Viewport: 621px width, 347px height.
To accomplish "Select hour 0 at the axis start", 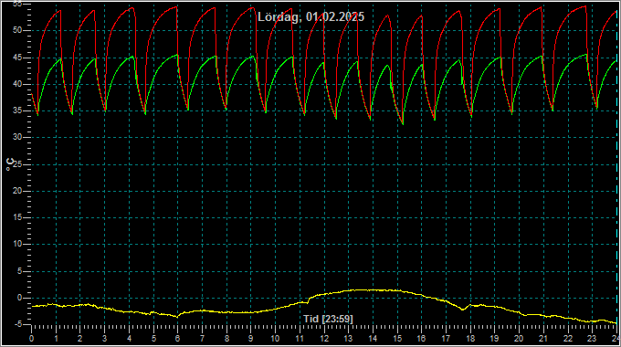I will (31, 339).
